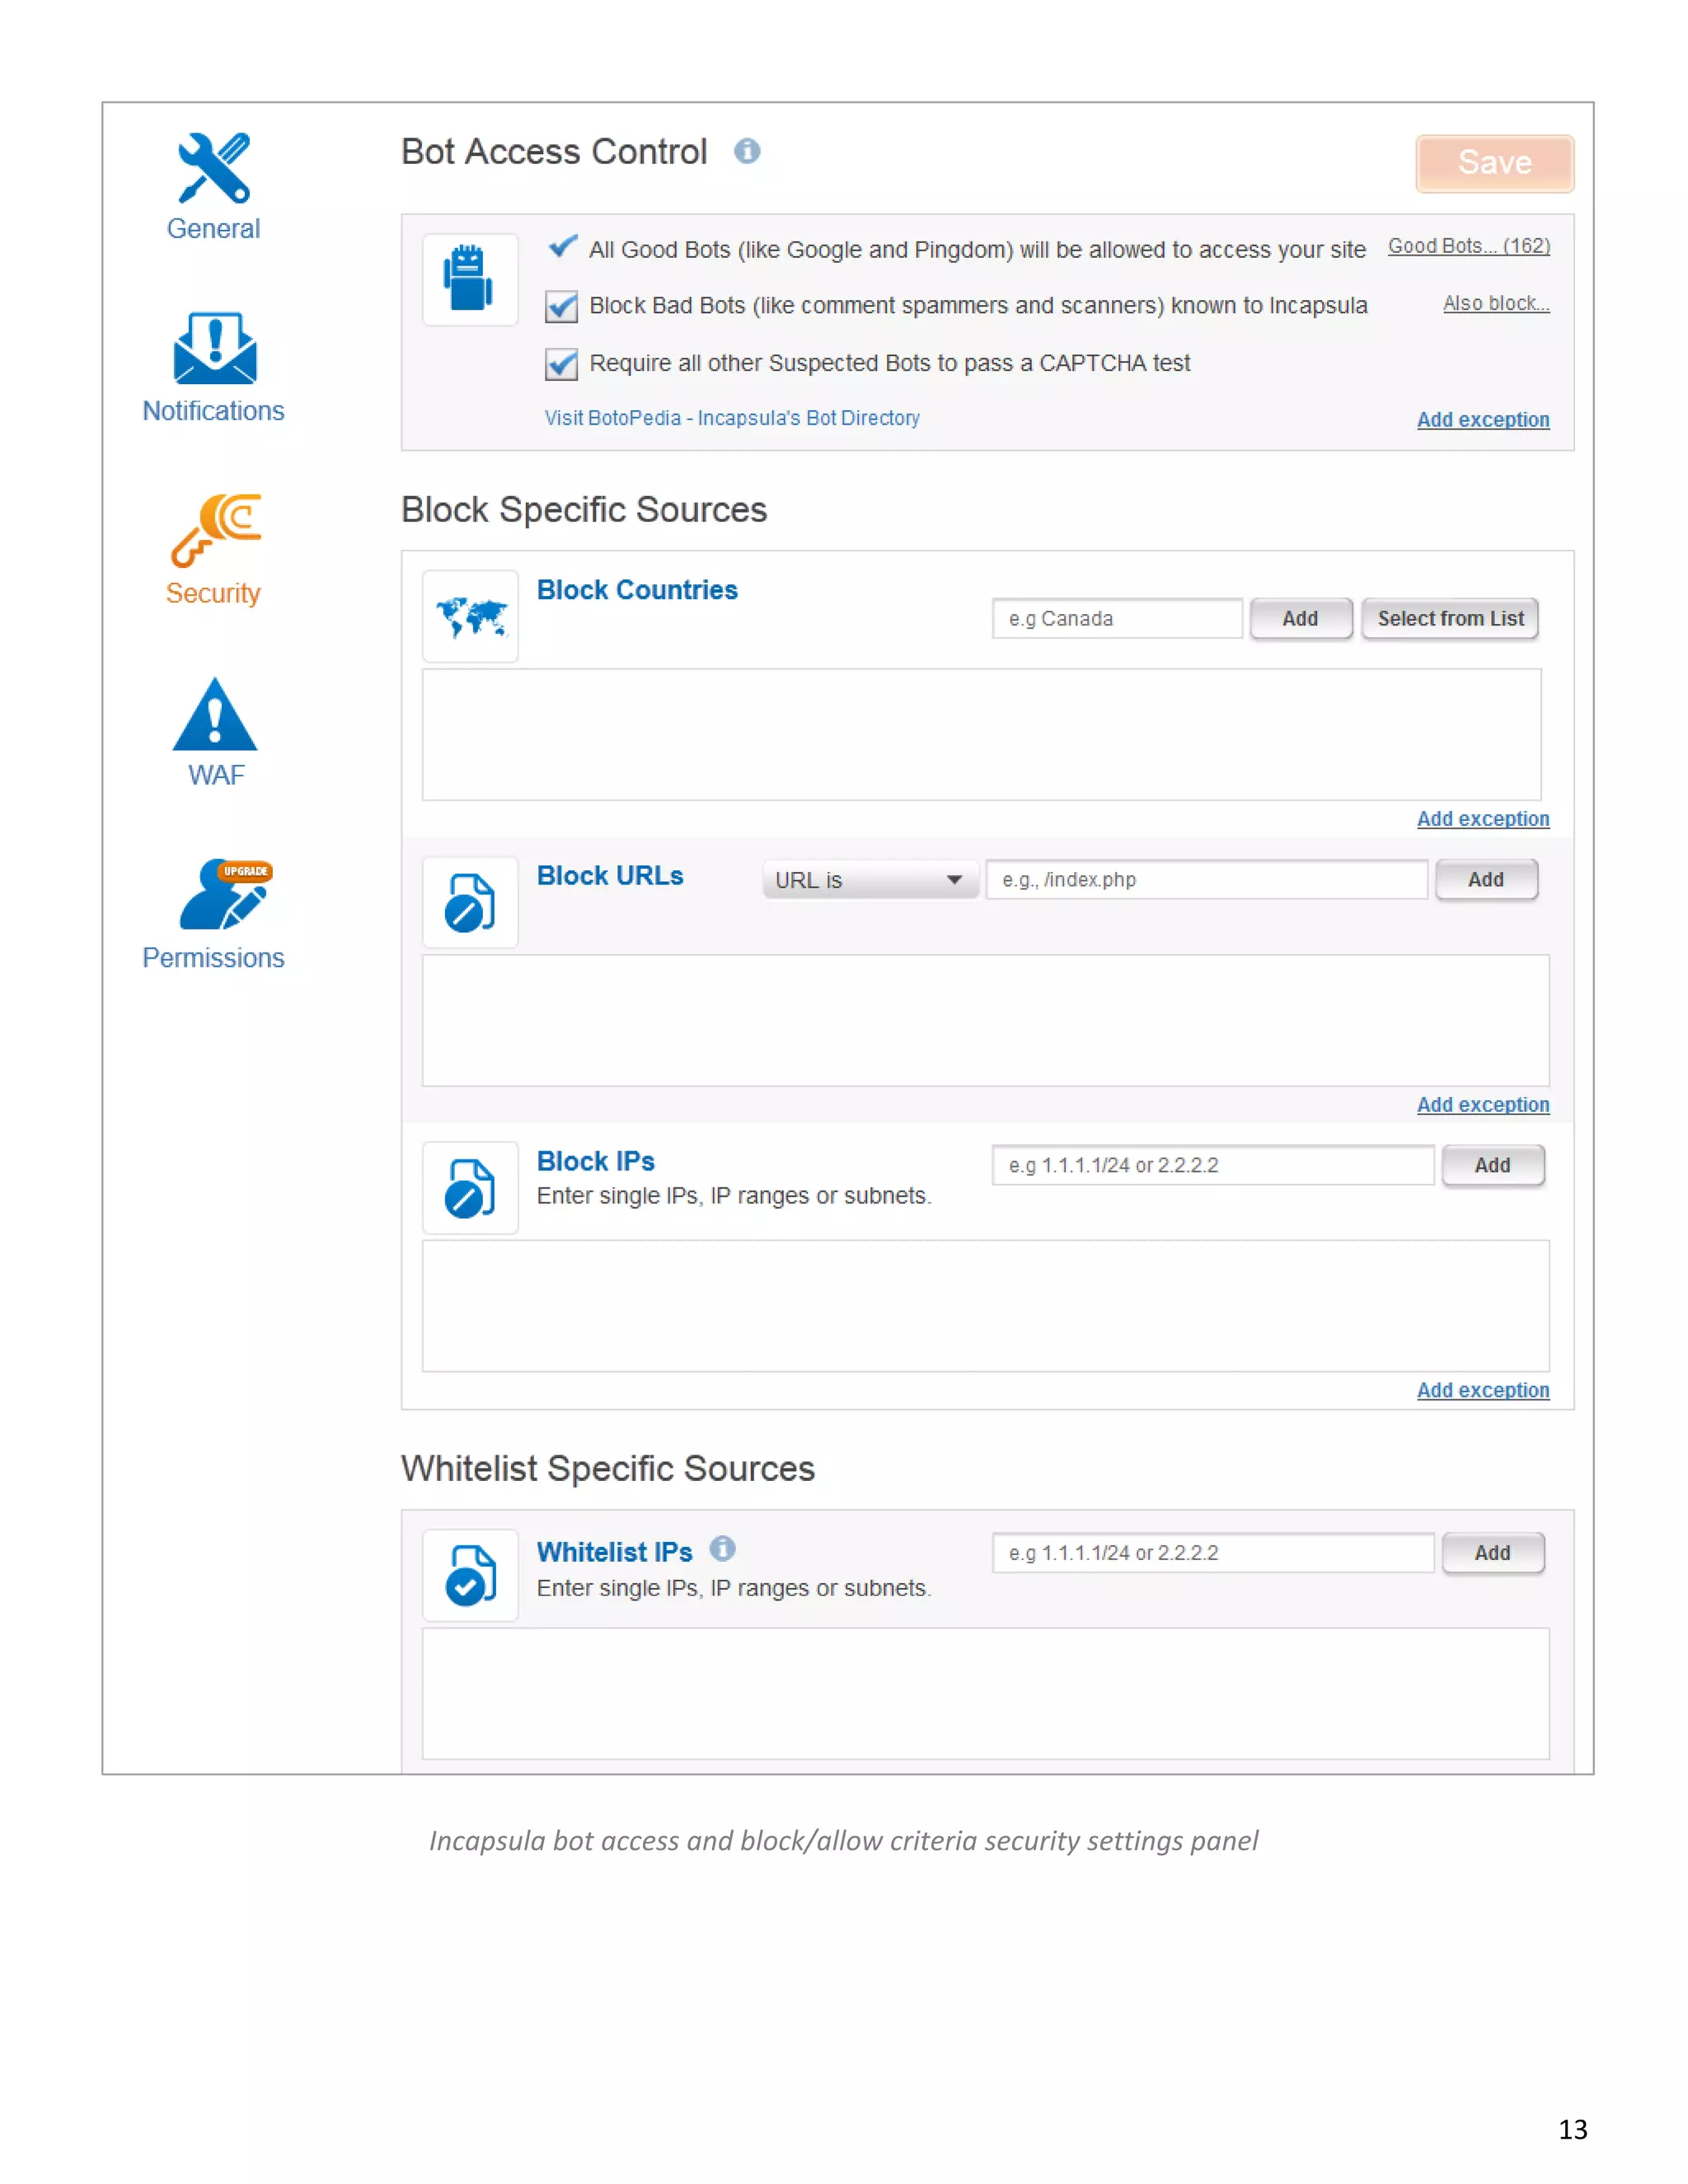Screen dimensions: 1688x2184
Task: Open the General settings wrench icon
Action: pyautogui.click(x=214, y=168)
